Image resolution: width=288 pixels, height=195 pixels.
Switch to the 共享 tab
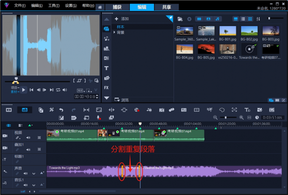[x=166, y=7]
